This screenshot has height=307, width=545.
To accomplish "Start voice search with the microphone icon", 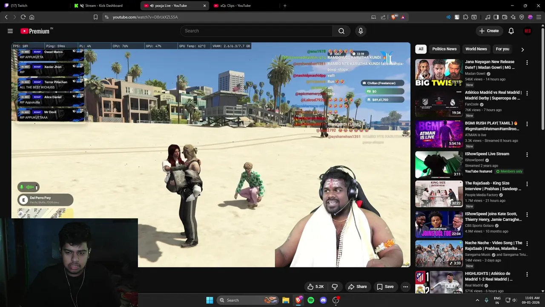I will point(361,31).
